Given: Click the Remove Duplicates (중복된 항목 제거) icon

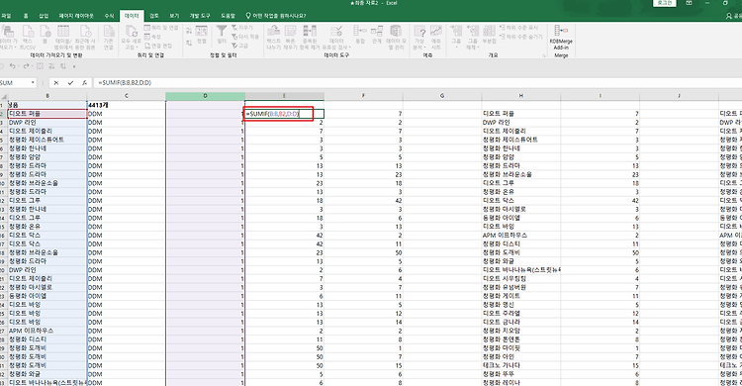Looking at the screenshot, I should pos(310,32).
